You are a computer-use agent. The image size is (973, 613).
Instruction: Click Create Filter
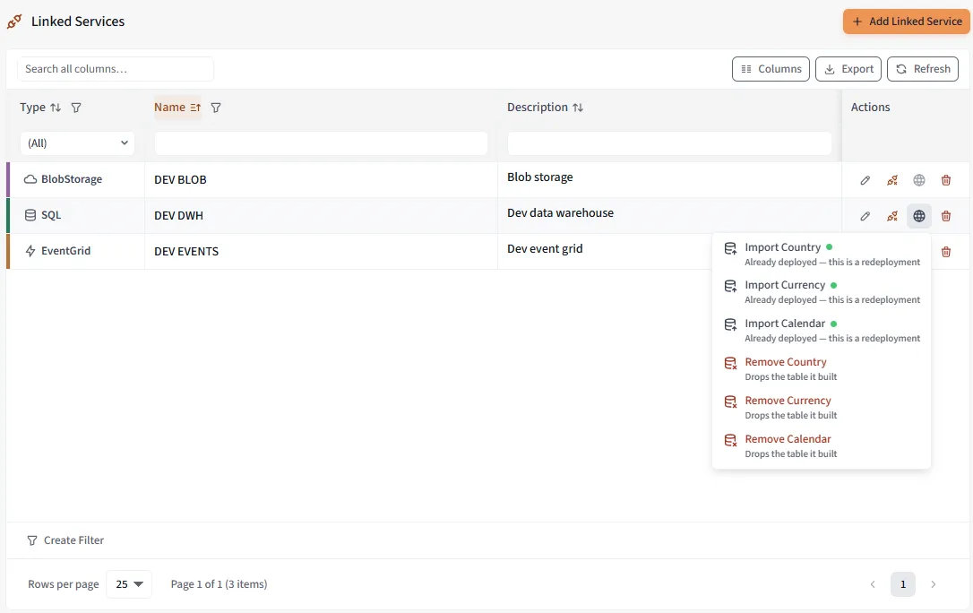coord(65,540)
